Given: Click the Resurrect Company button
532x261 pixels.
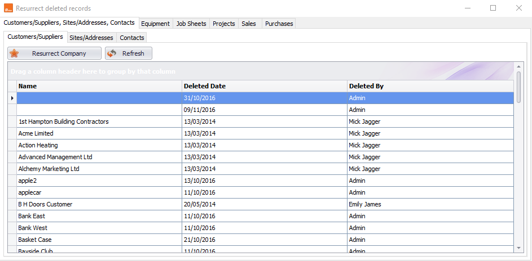Looking at the screenshot, I should [x=54, y=53].
